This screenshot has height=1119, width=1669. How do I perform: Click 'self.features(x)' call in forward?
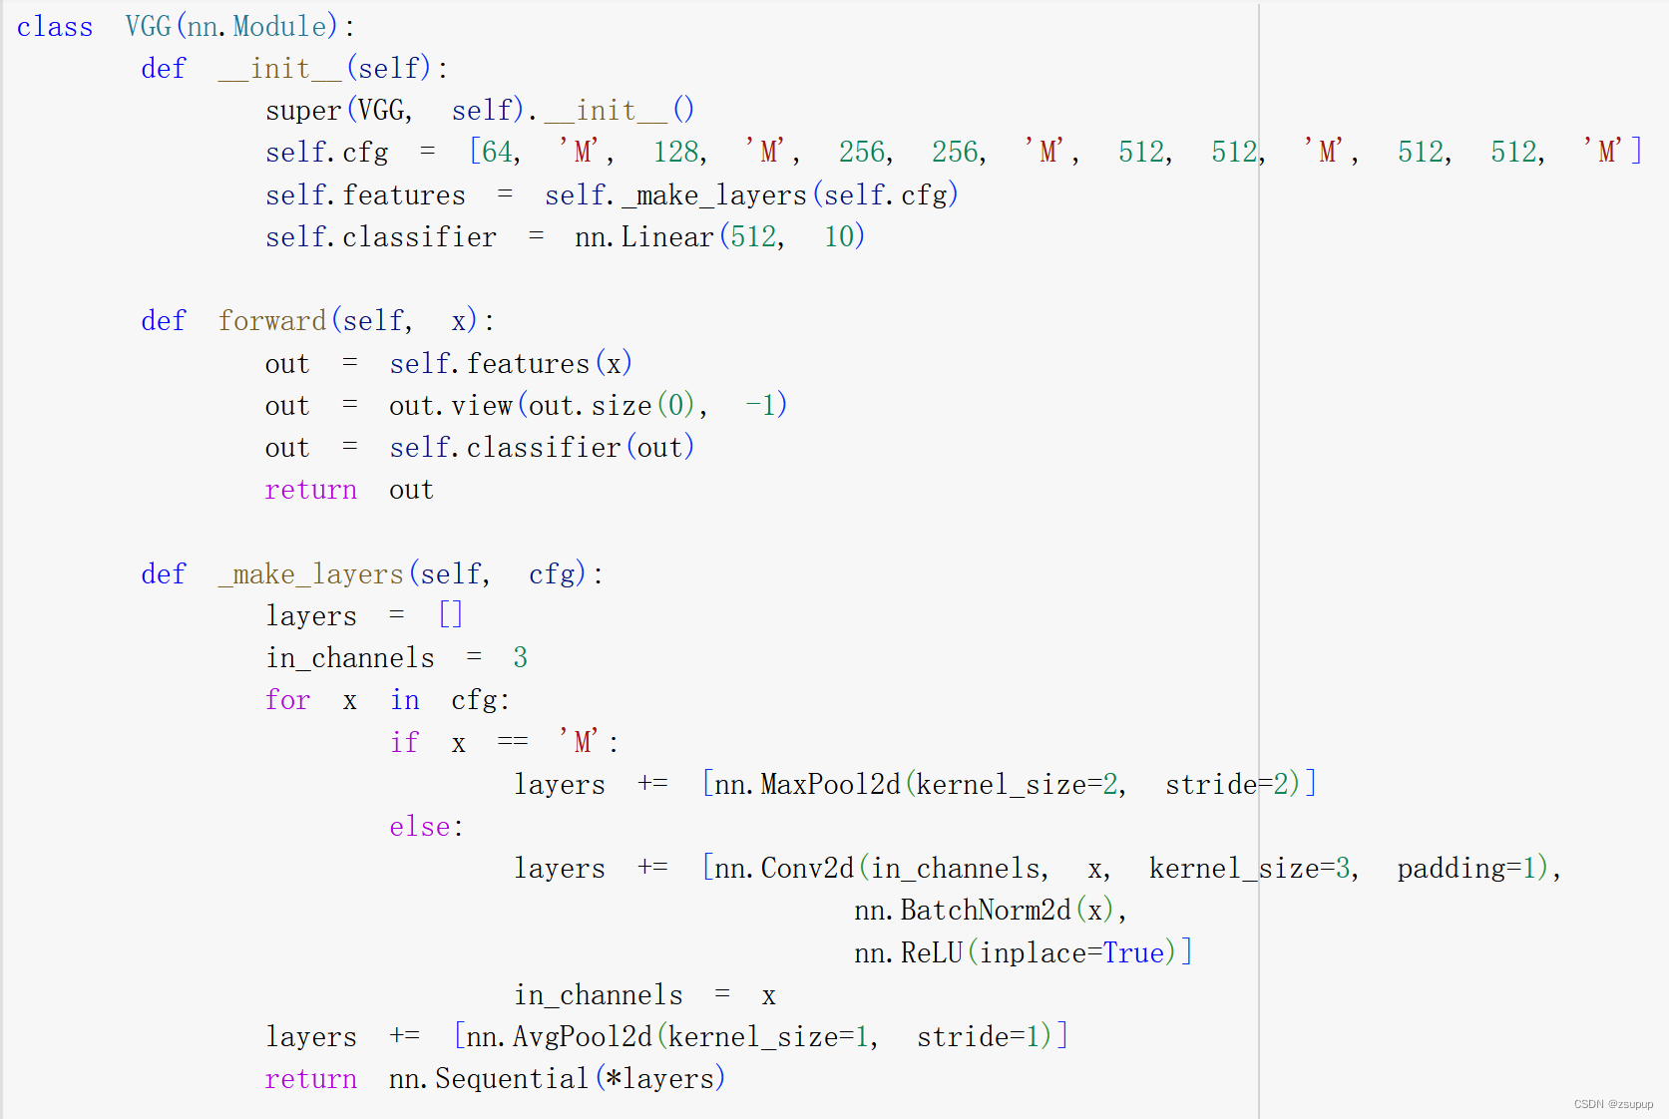click(x=511, y=364)
